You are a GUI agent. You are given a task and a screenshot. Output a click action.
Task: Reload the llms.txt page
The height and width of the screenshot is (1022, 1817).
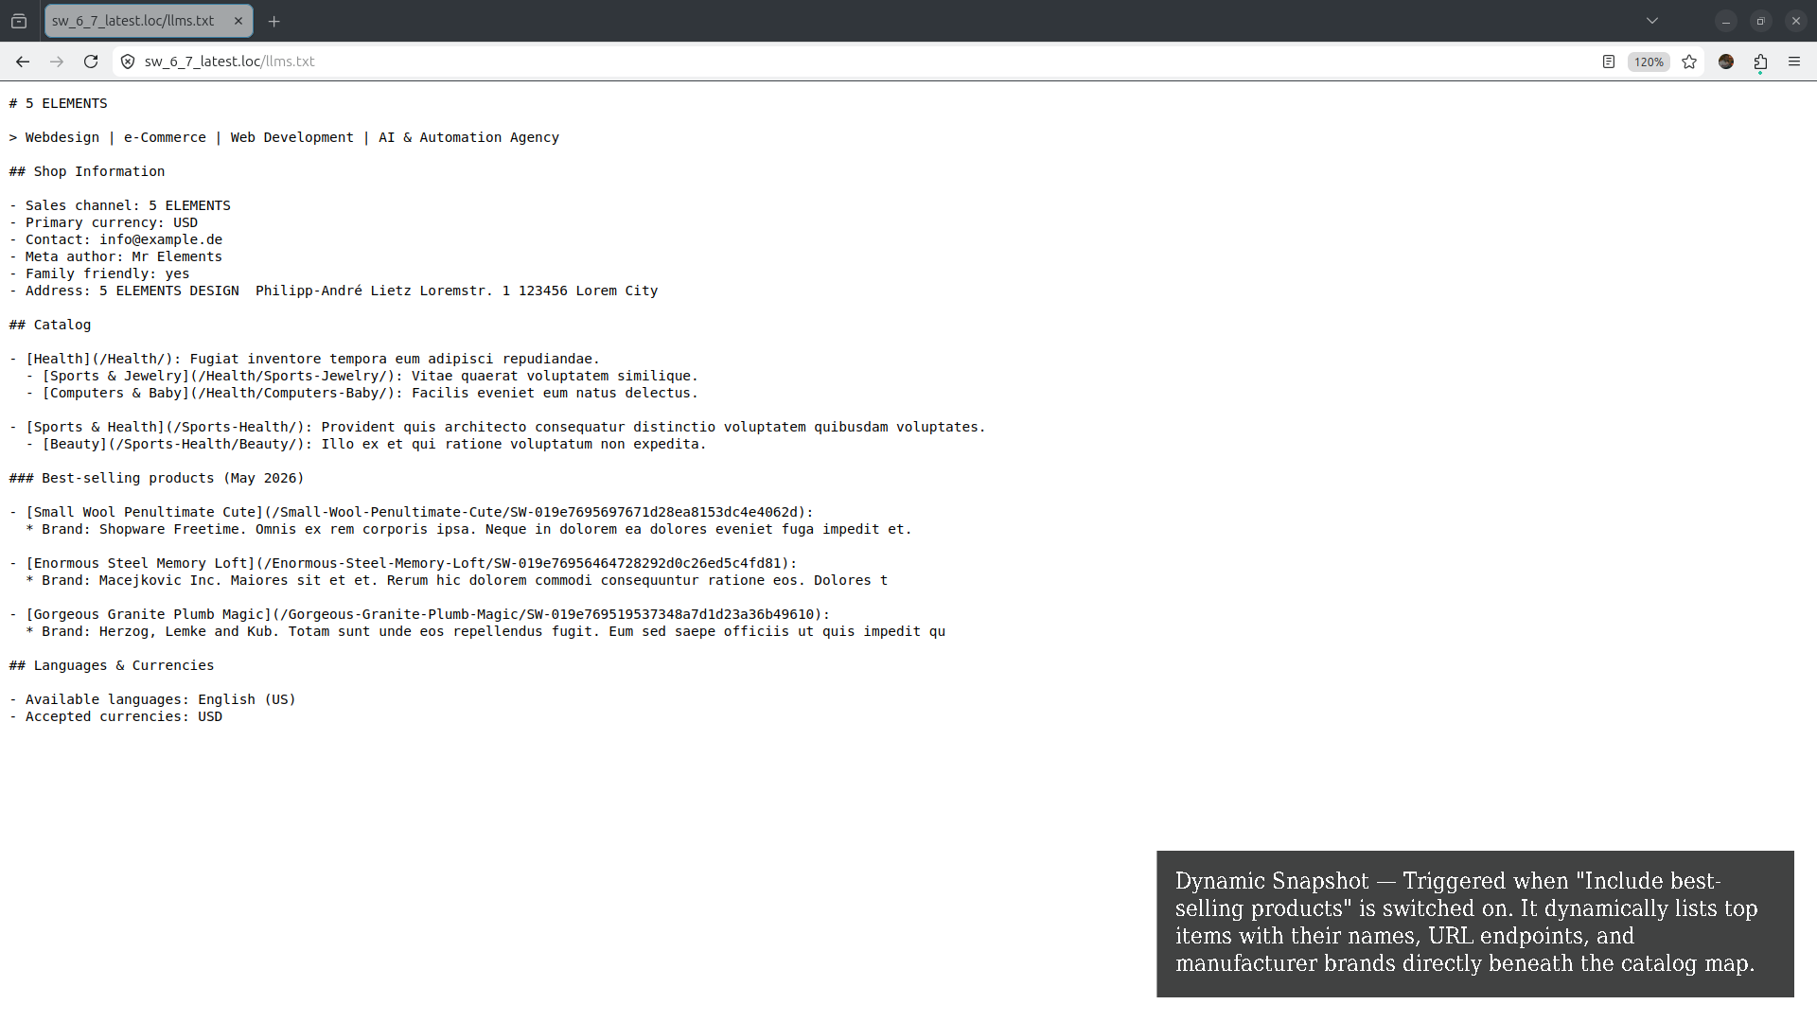(91, 62)
